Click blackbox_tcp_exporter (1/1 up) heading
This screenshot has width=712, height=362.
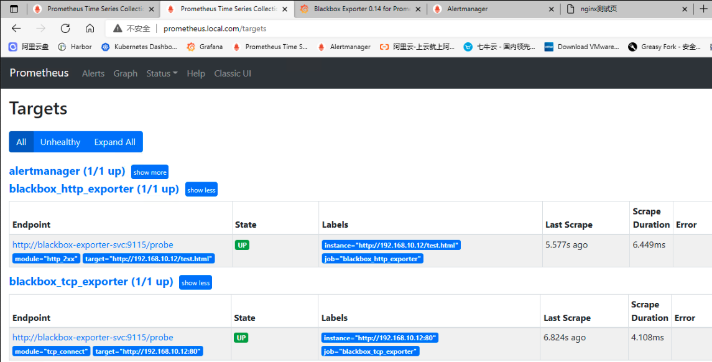point(91,282)
